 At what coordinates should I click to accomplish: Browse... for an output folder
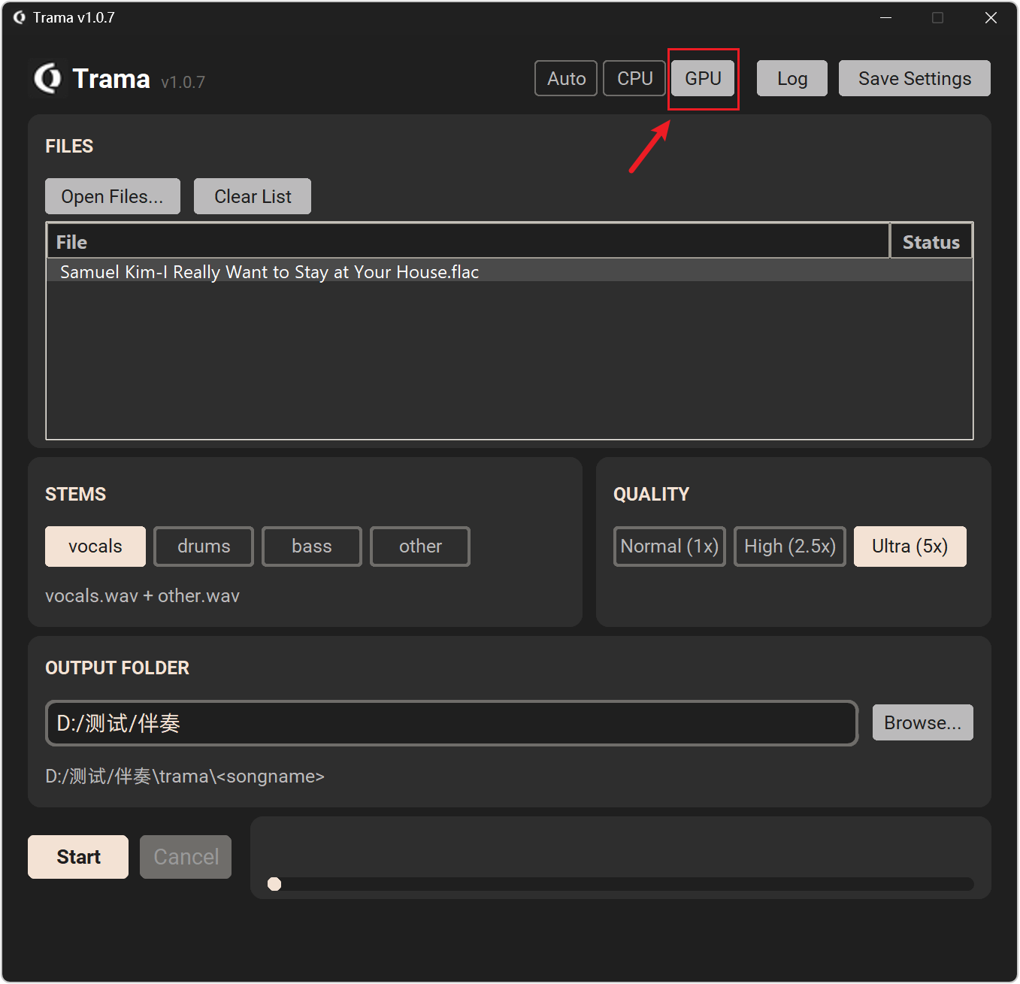pyautogui.click(x=923, y=722)
